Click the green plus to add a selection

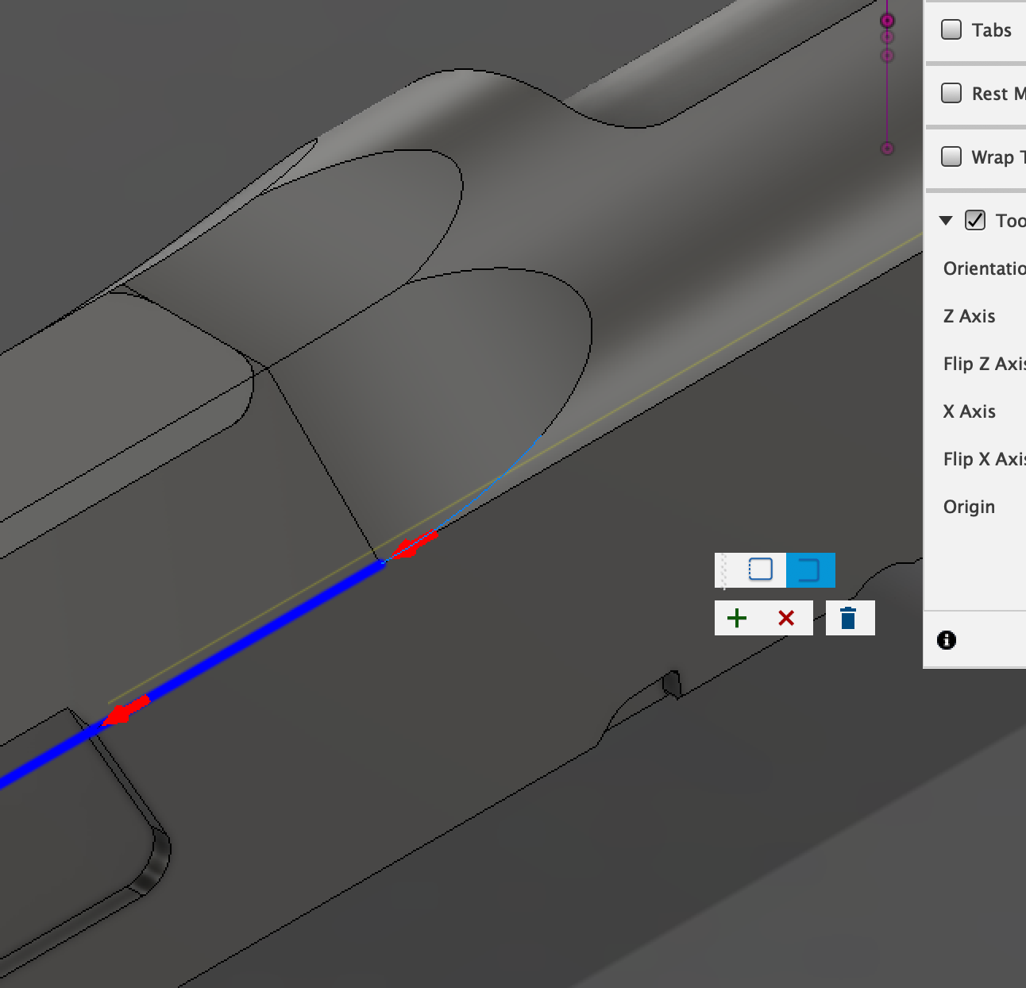pos(736,617)
